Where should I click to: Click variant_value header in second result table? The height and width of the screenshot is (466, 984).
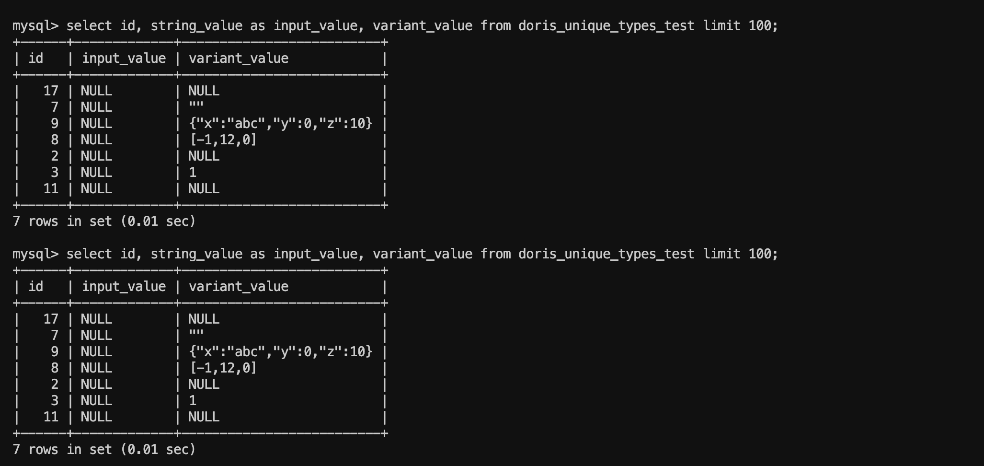pos(239,287)
